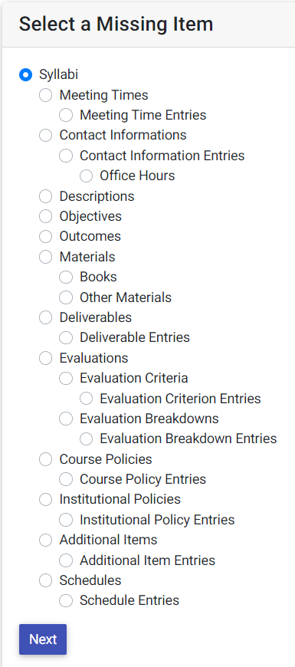Select the Outcomes radio button
This screenshot has width=295, height=667.
point(45,236)
